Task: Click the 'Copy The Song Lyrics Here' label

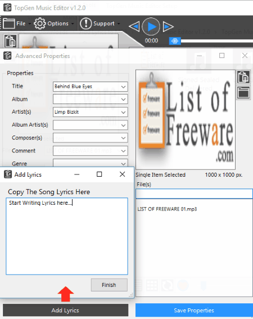Action: 49,192
